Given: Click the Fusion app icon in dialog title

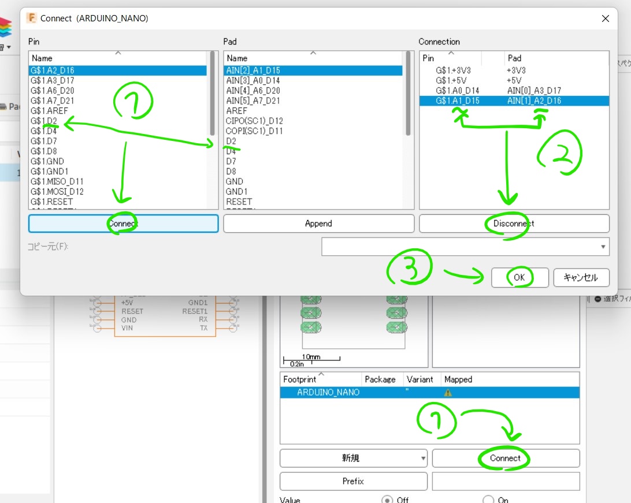Looking at the screenshot, I should [31, 18].
